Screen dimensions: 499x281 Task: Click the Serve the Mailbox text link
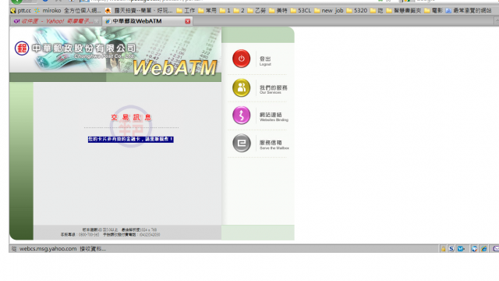(x=274, y=144)
